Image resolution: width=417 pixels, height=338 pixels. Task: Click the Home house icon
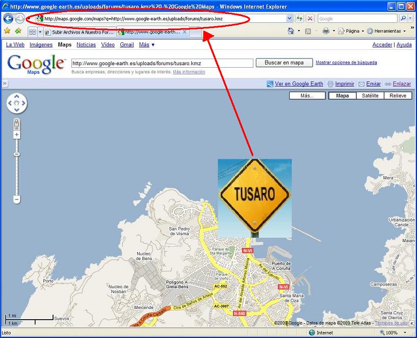click(x=291, y=31)
